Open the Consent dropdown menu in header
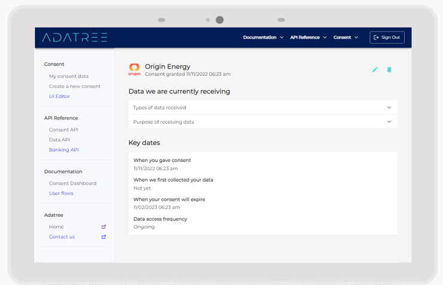 coord(345,38)
